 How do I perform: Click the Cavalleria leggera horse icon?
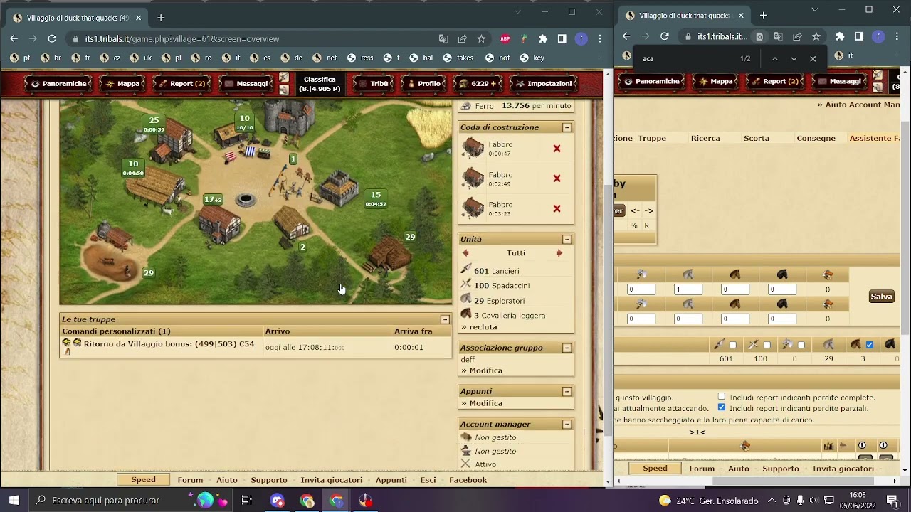(466, 314)
